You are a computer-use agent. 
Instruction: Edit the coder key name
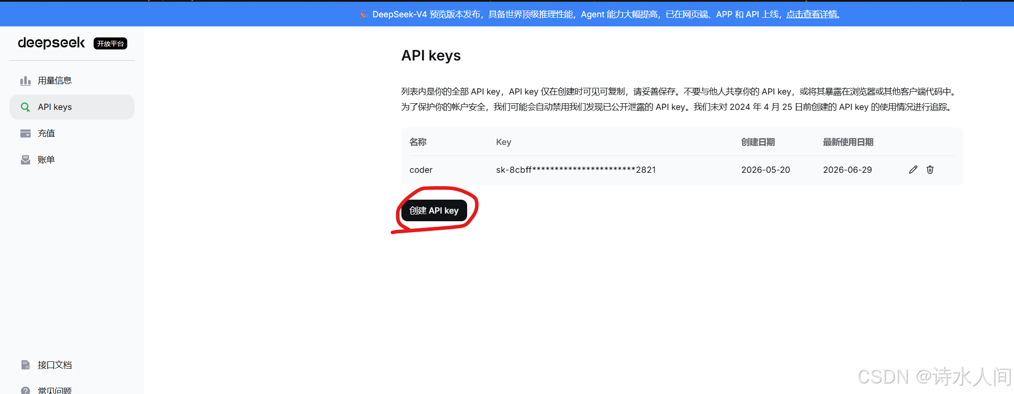pyautogui.click(x=913, y=169)
